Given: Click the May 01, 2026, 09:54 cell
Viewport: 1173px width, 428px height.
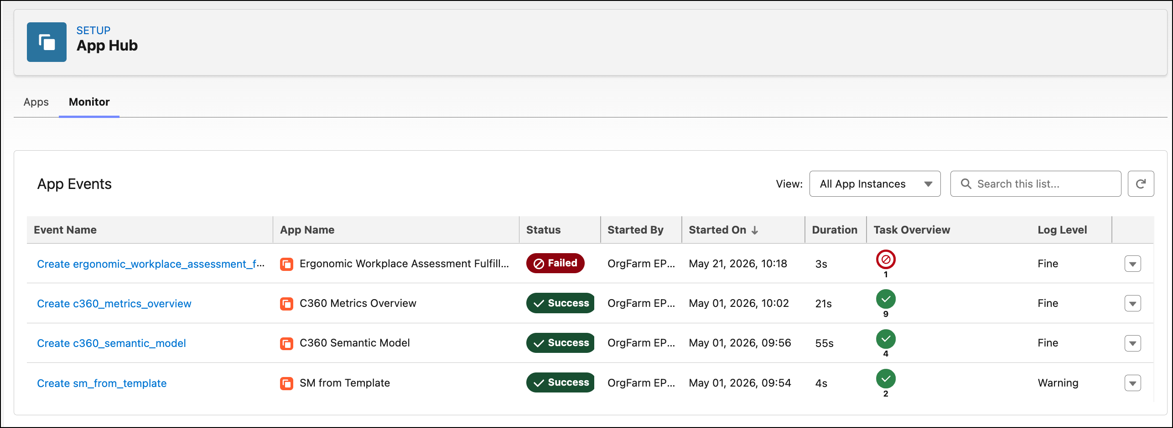Looking at the screenshot, I should 740,383.
